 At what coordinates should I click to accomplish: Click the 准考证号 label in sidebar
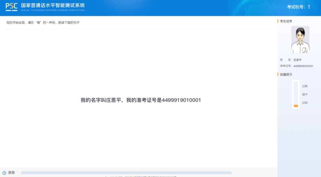pyautogui.click(x=286, y=66)
